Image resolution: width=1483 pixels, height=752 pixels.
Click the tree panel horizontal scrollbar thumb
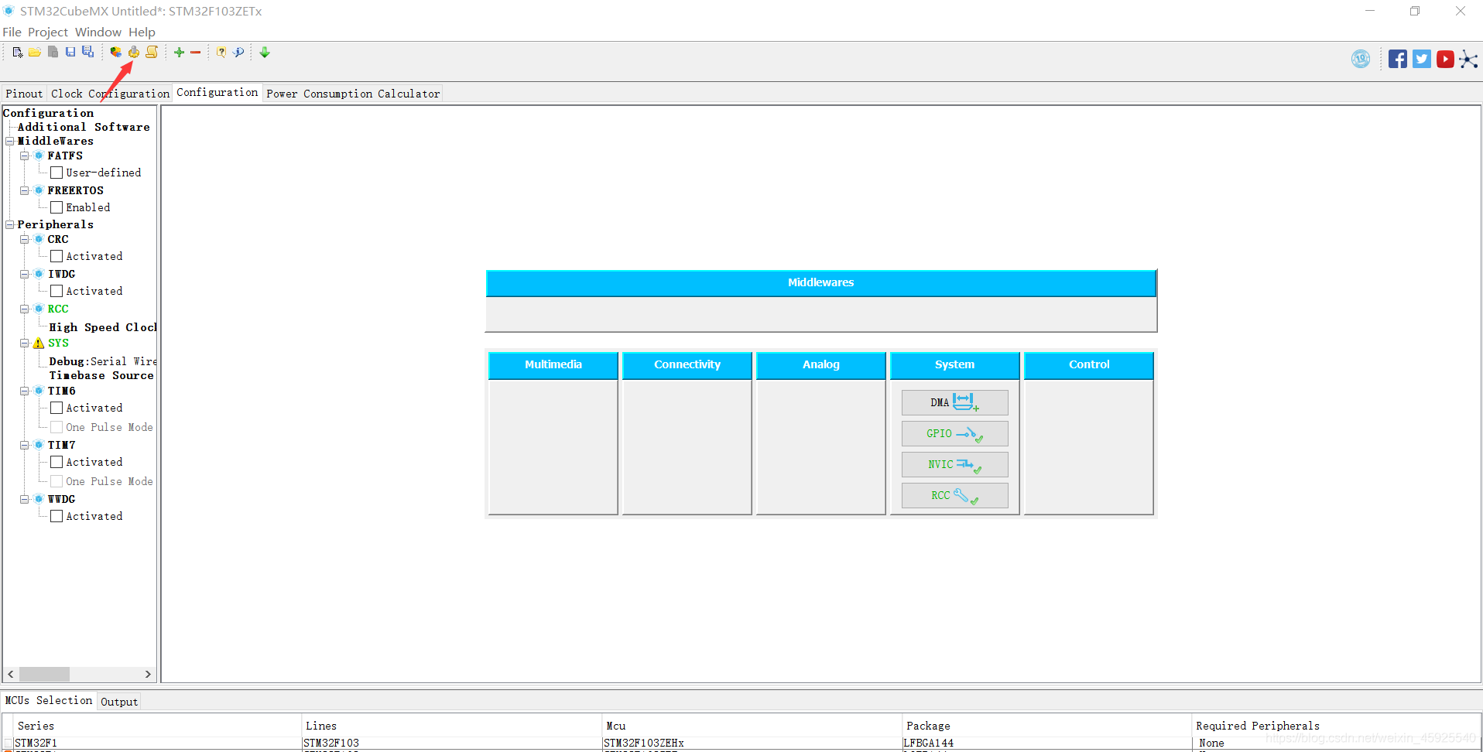(44, 674)
